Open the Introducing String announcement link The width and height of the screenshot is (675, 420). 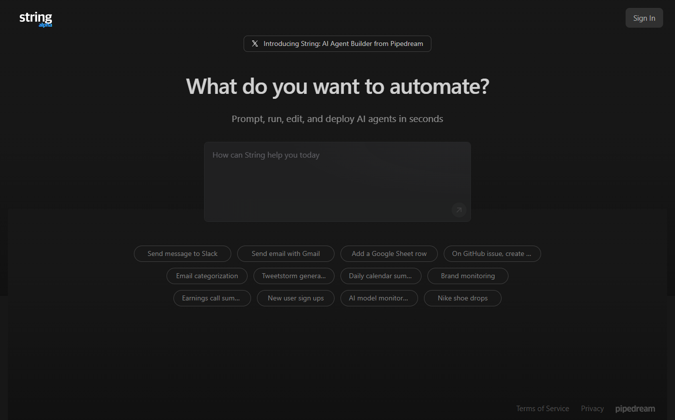337,43
